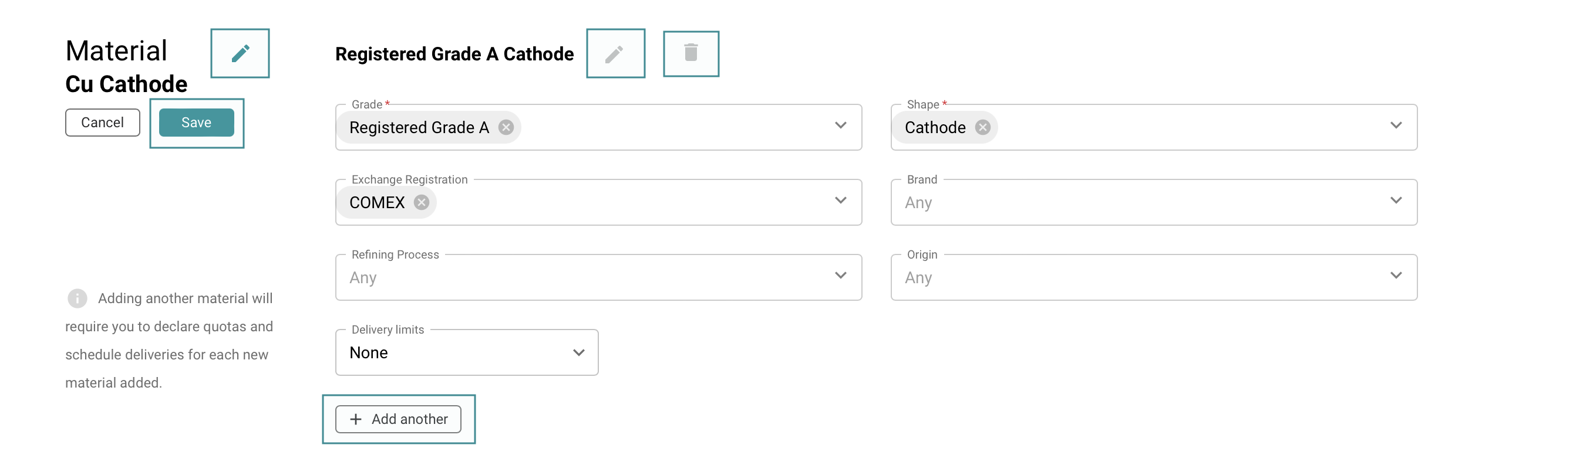1573x455 pixels.
Task: Remove the Registered Grade A chip
Action: click(506, 127)
